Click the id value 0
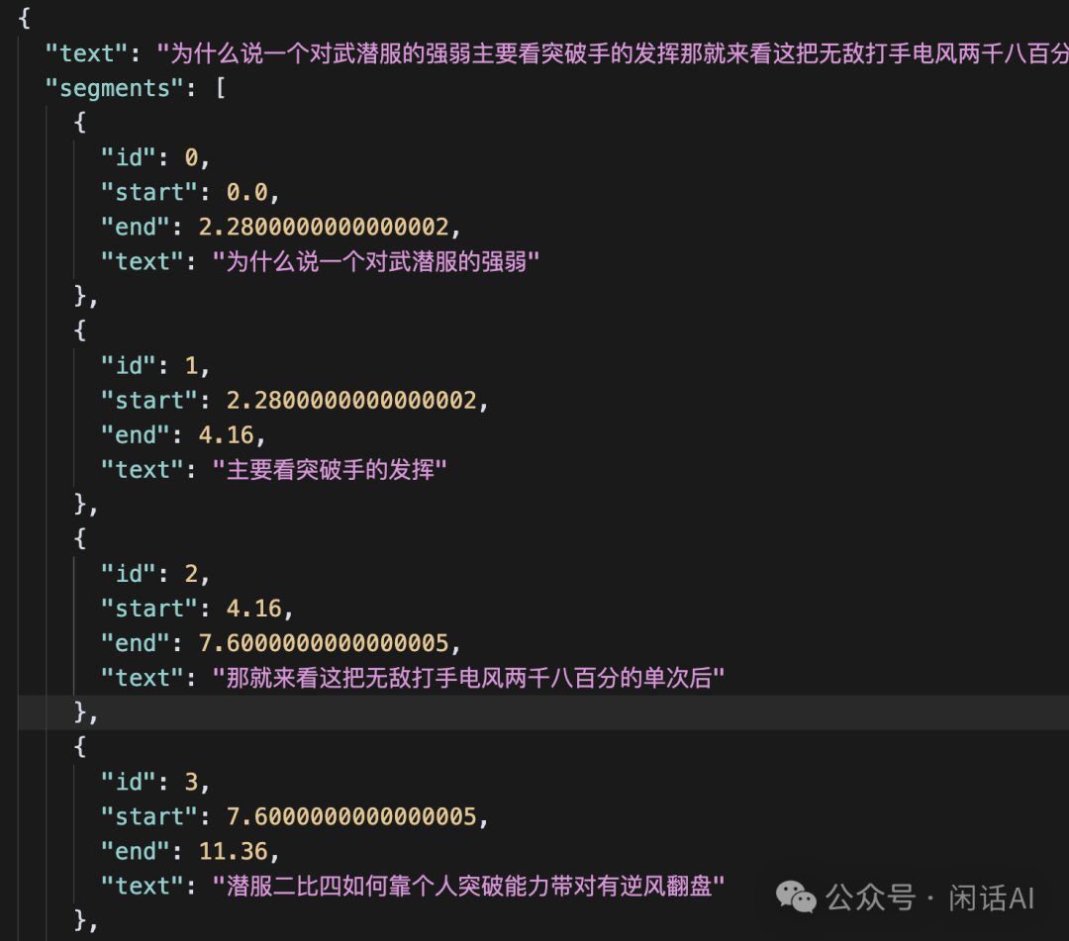 click(x=192, y=157)
